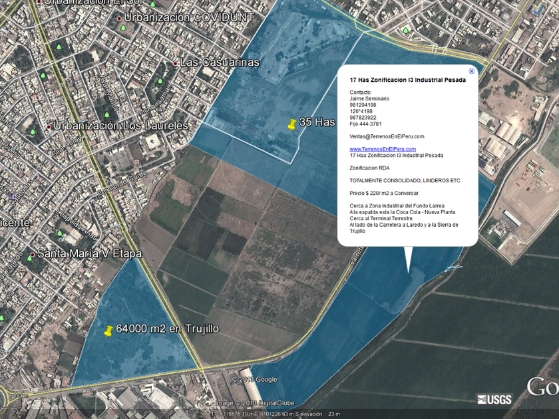Click the Santa Maria V Etapa label

pyautogui.click(x=89, y=253)
